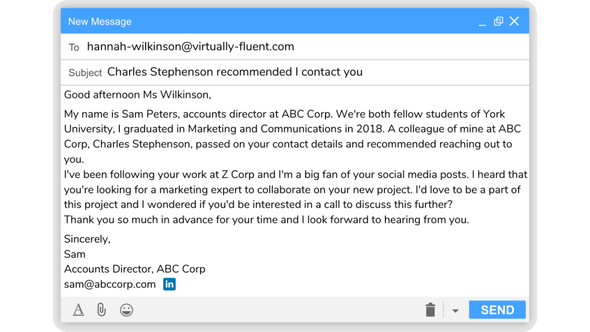This screenshot has height=332, width=590.
Task: Pop out the message window
Action: [x=498, y=21]
